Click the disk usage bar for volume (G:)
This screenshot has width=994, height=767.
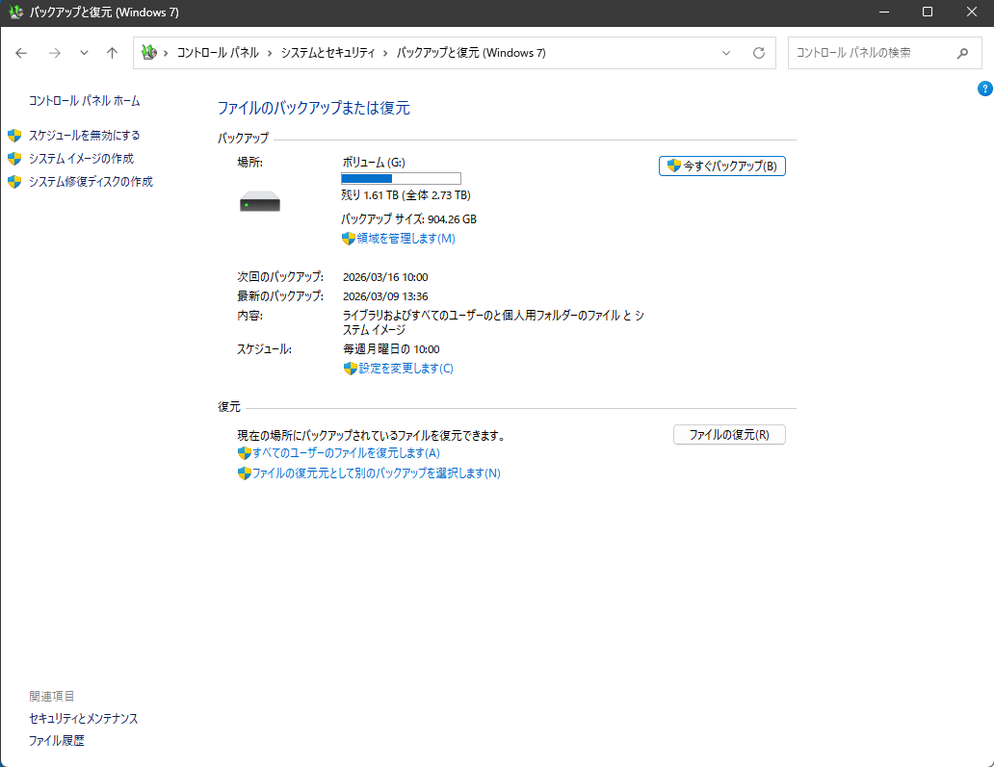pyautogui.click(x=401, y=178)
